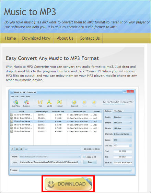Switch to the Tag Editor tab

click(x=118, y=111)
